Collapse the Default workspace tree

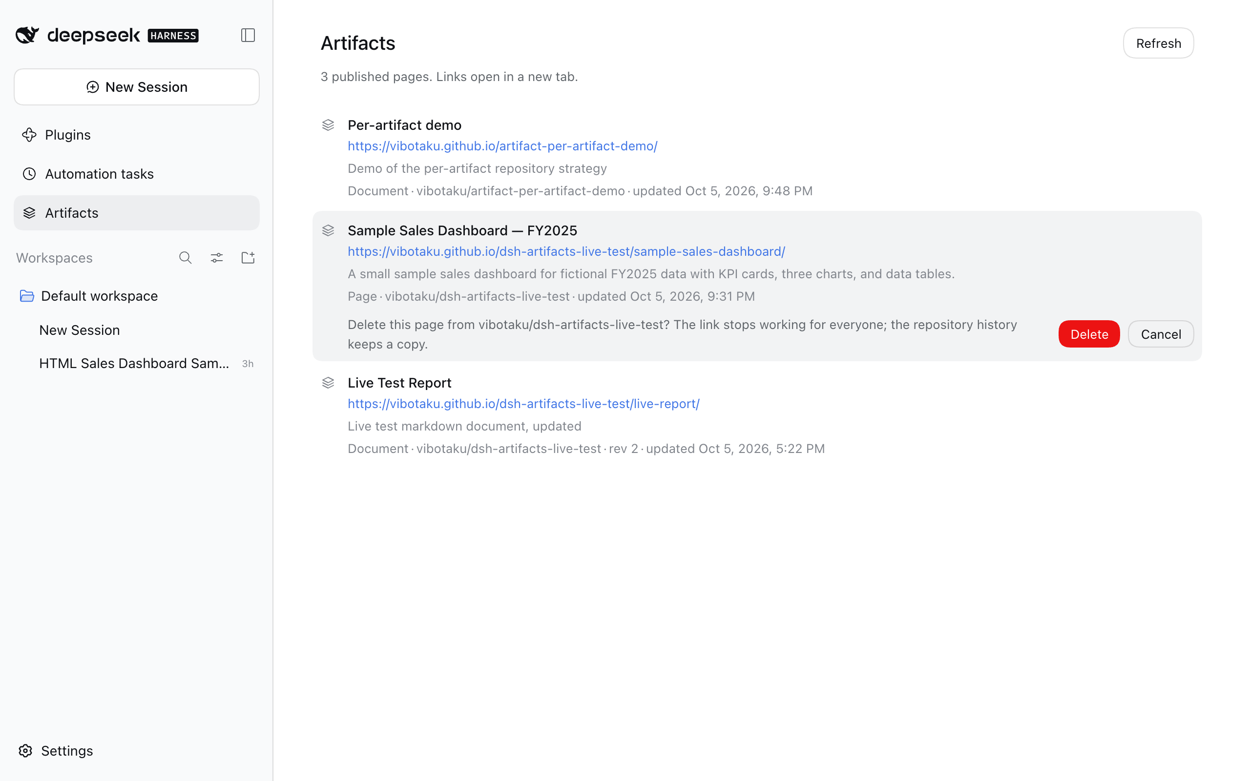tap(136, 296)
